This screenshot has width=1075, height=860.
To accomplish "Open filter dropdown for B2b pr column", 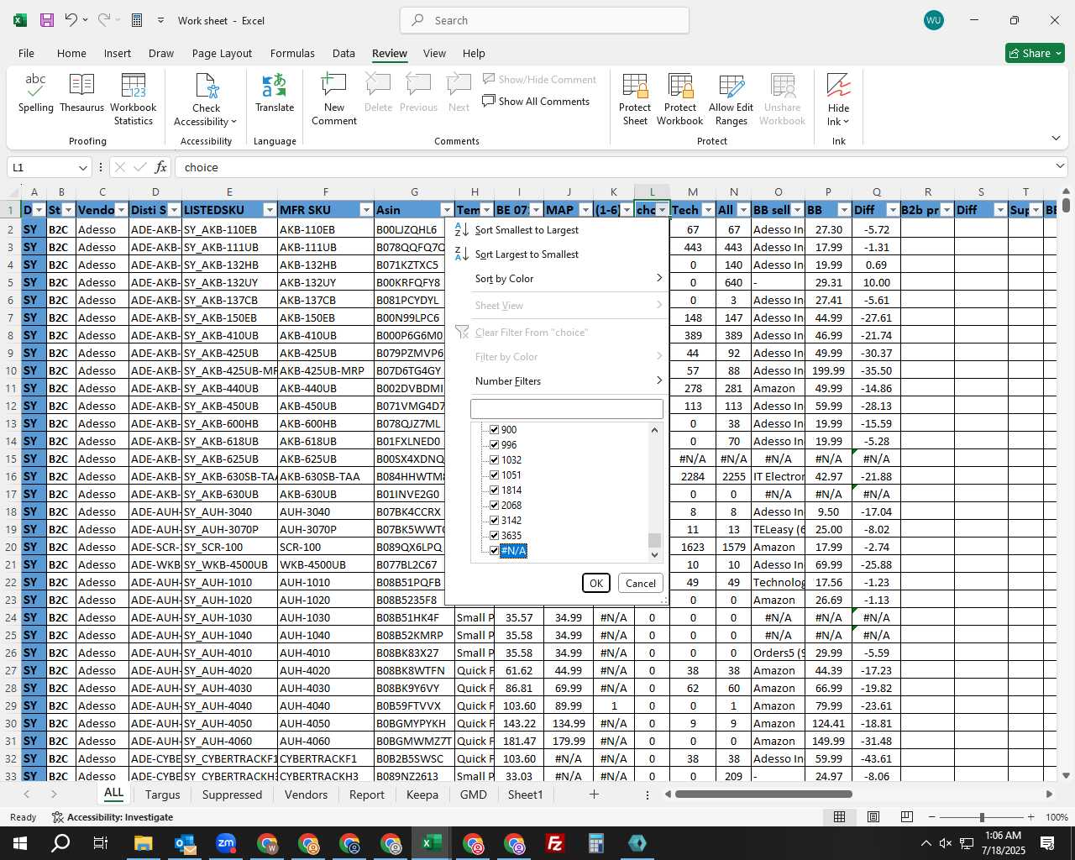I will 947,210.
